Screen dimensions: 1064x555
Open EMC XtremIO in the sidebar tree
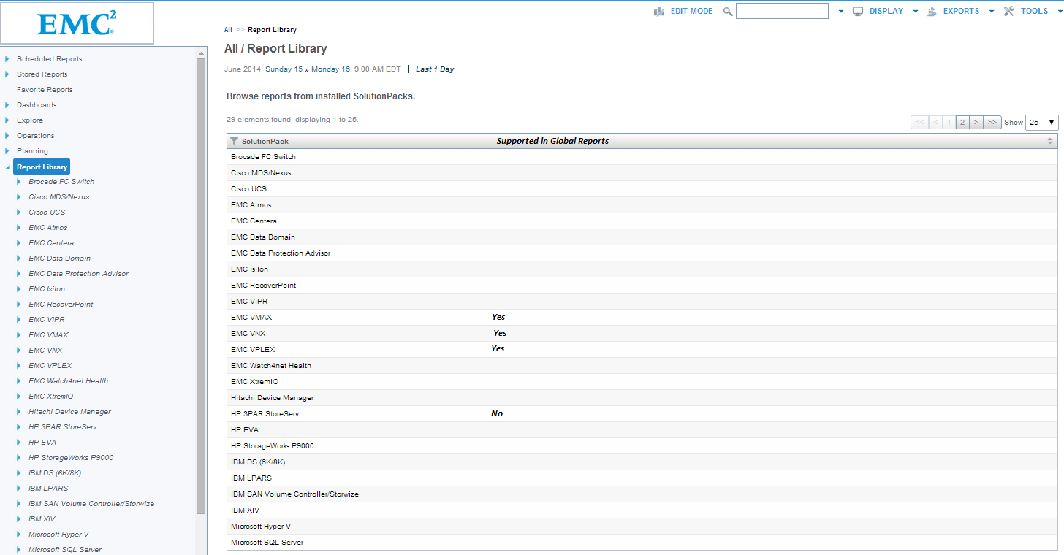click(50, 397)
